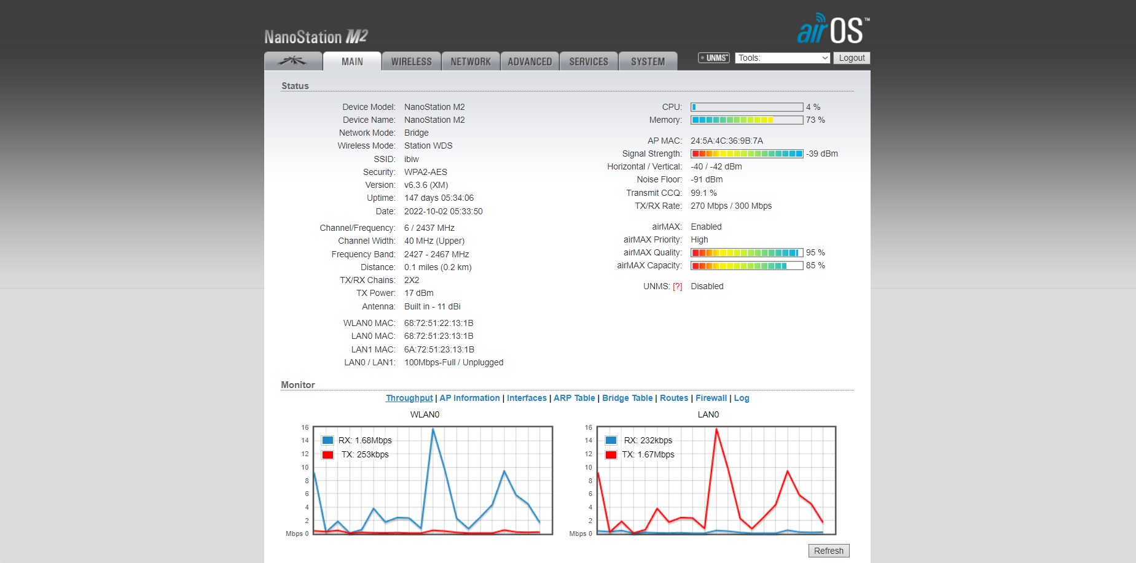1136x563 pixels.
Task: Click LAN0 red TX legend square
Action: tap(611, 454)
